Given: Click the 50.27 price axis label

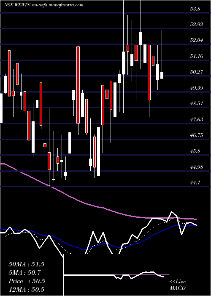Looking at the screenshot, I should click(x=197, y=72).
